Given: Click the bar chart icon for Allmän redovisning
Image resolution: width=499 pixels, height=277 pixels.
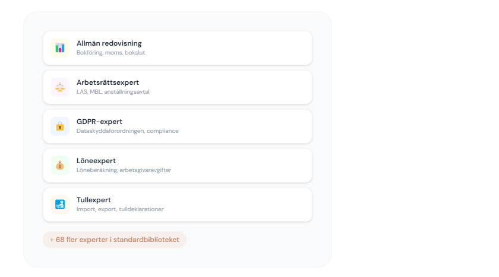Looking at the screenshot, I should [x=60, y=48].
